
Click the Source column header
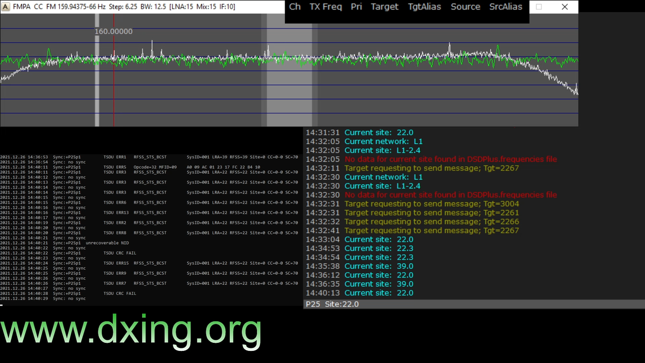tap(465, 7)
